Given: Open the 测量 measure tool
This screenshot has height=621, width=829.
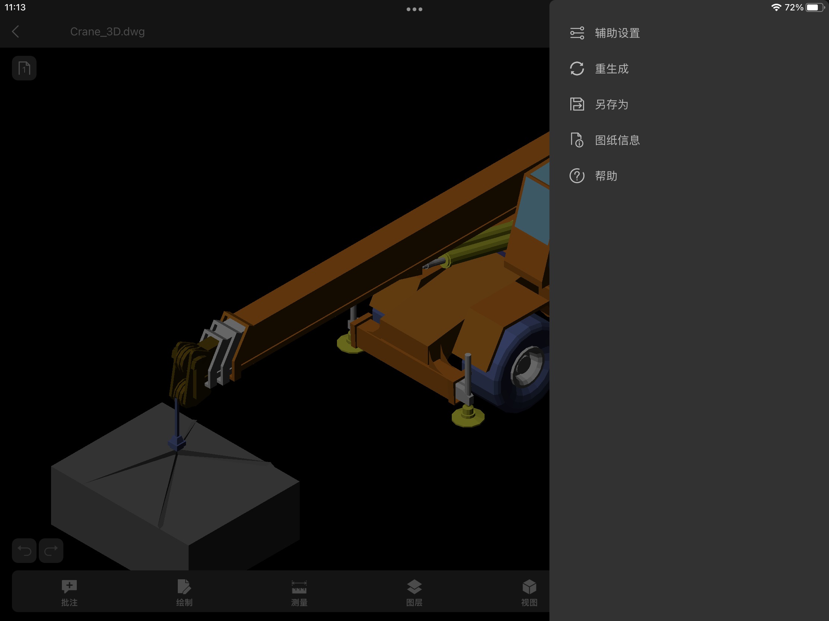Looking at the screenshot, I should click(x=299, y=592).
